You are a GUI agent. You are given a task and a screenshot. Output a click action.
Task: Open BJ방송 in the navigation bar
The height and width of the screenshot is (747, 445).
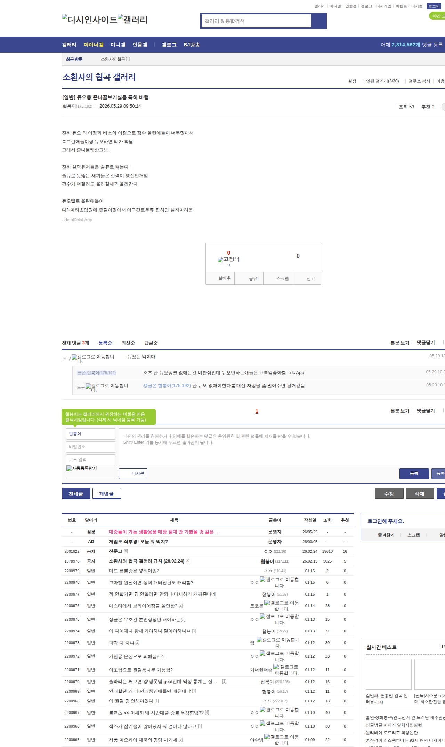[x=192, y=45]
